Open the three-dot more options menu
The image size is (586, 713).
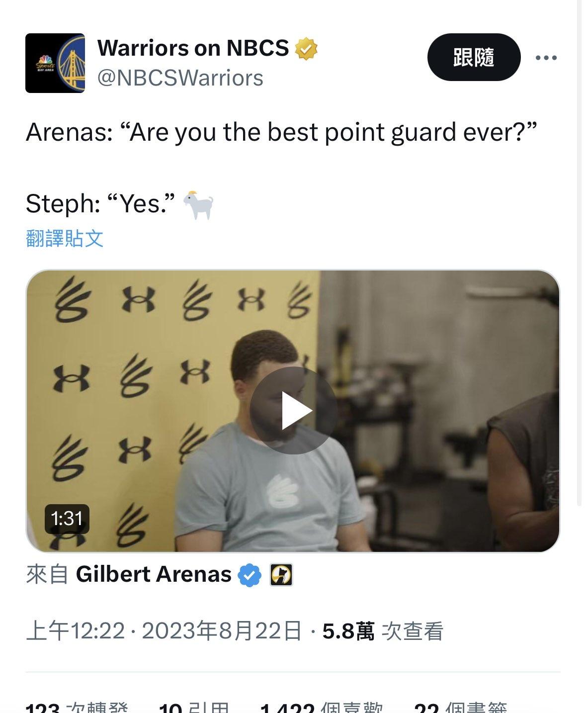coord(546,58)
